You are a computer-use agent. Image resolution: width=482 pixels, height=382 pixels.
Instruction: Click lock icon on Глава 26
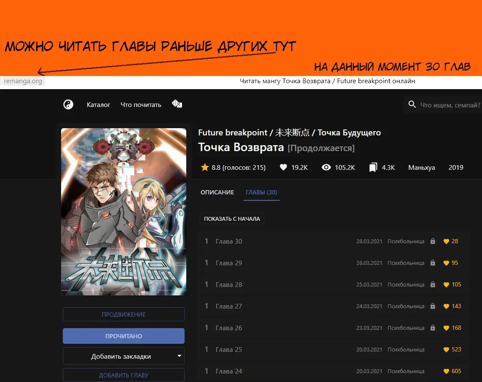[433, 328]
